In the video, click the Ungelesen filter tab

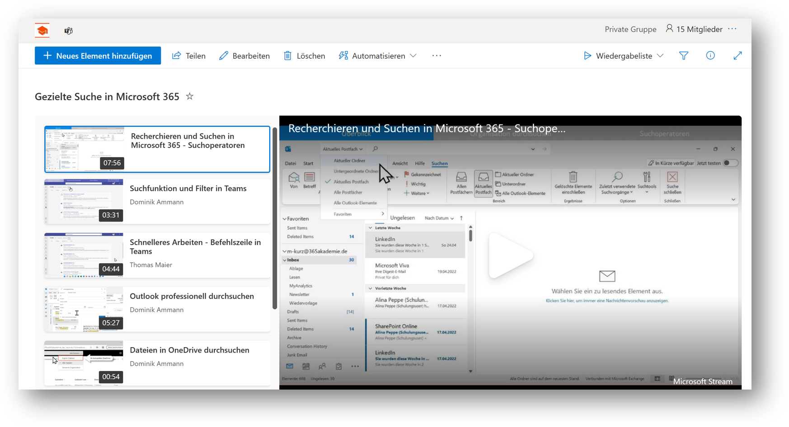click(x=402, y=218)
